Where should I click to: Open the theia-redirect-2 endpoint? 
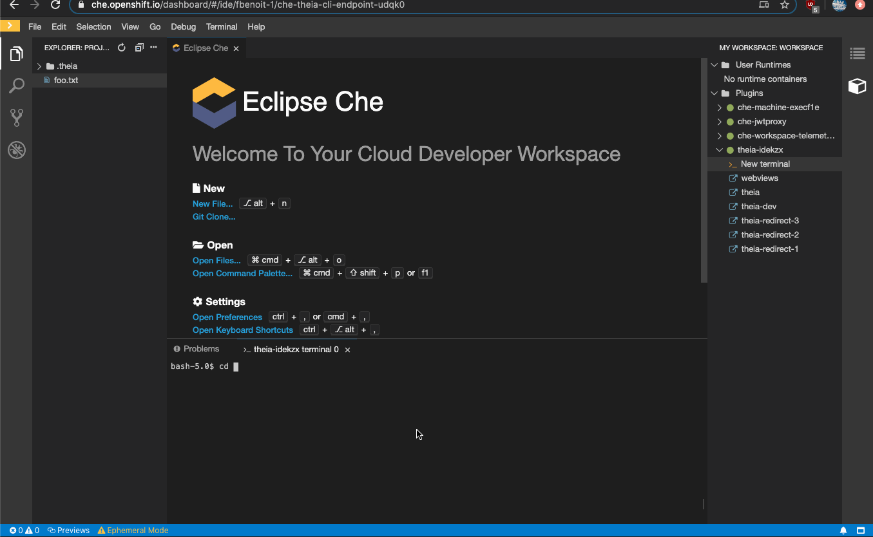click(770, 235)
